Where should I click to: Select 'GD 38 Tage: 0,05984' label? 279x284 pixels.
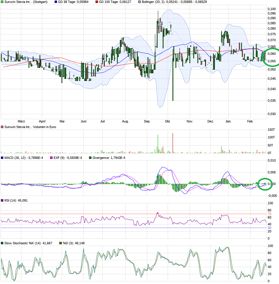(x=73, y=2)
